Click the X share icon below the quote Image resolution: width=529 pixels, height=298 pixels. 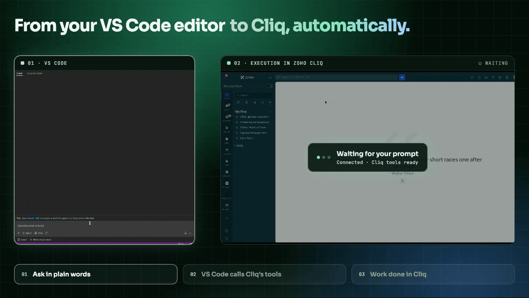coord(402,181)
